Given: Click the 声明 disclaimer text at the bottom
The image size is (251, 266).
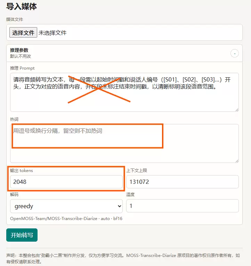Looking at the screenshot, I should (123, 258).
